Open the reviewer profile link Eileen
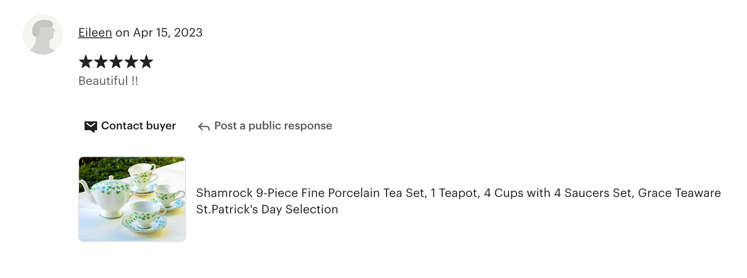 point(95,32)
